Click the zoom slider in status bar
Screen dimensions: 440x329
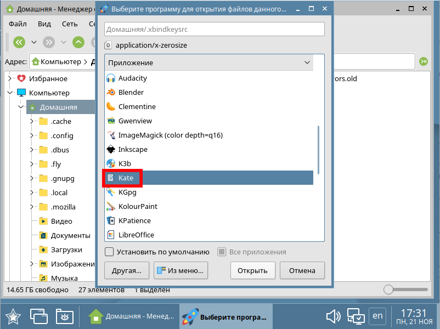pyautogui.click(x=388, y=290)
